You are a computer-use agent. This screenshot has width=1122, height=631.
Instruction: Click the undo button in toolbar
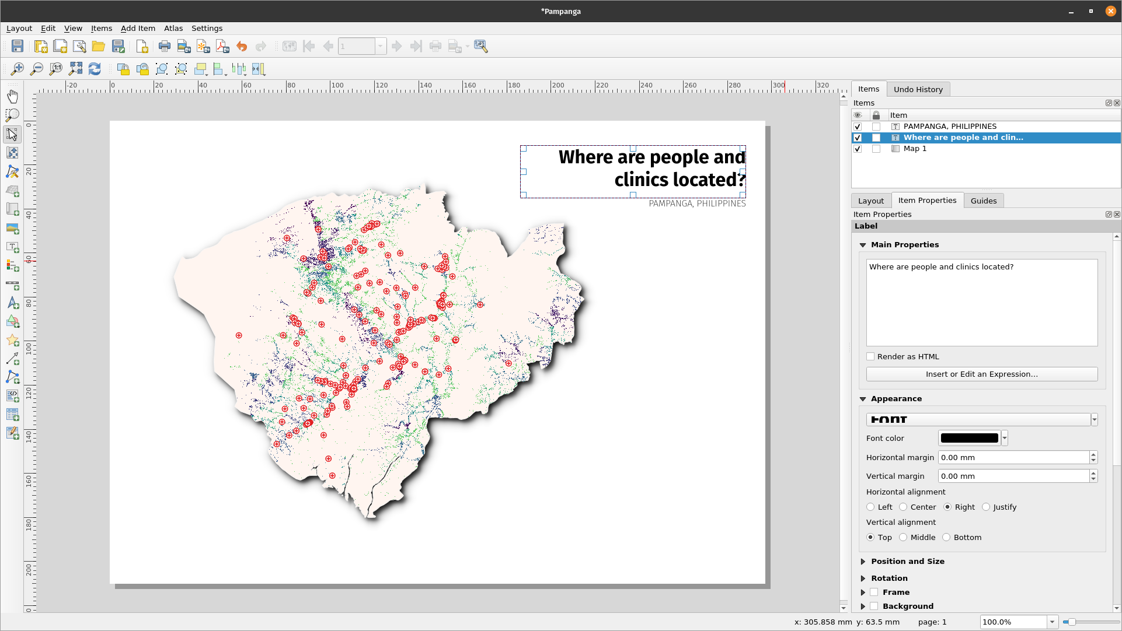tap(242, 46)
